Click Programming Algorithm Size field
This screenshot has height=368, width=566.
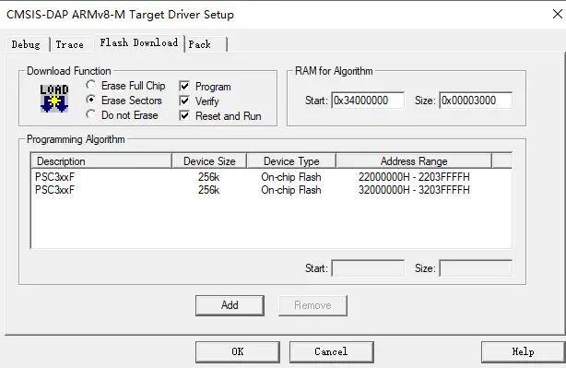tap(476, 268)
